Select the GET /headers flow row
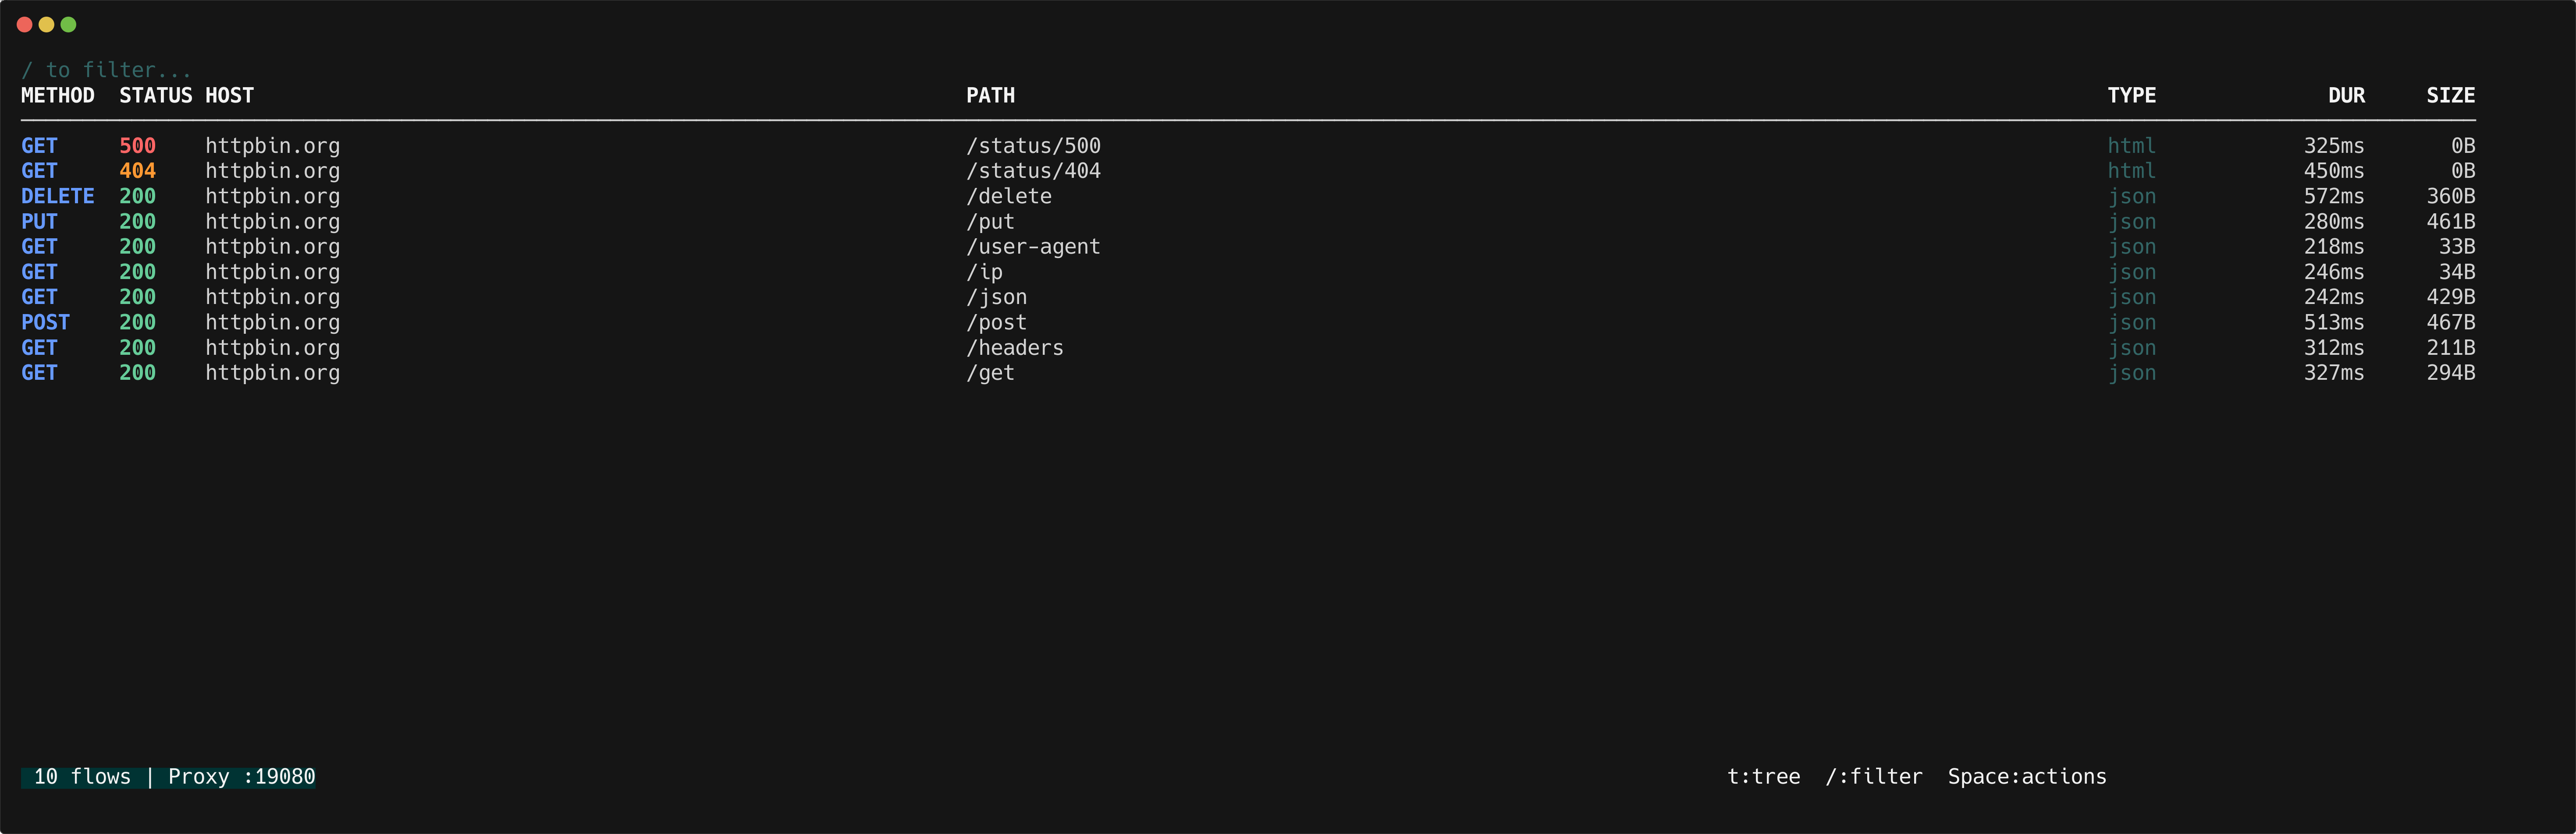Viewport: 2576px width, 834px height. coord(600,348)
